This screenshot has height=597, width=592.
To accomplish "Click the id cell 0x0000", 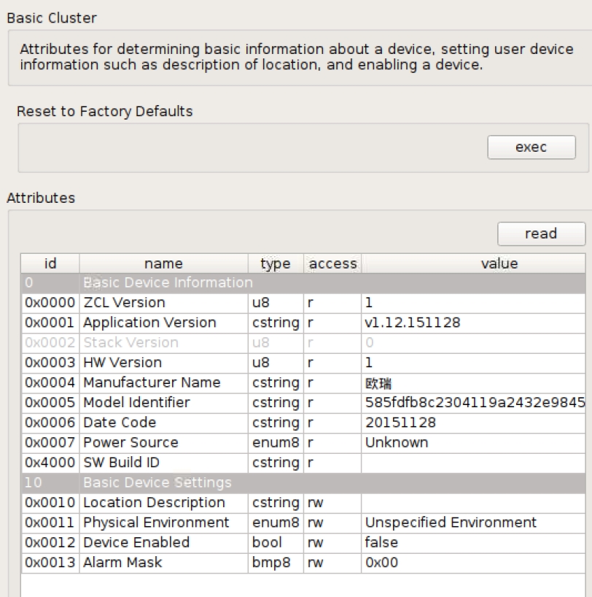I will pos(50,303).
